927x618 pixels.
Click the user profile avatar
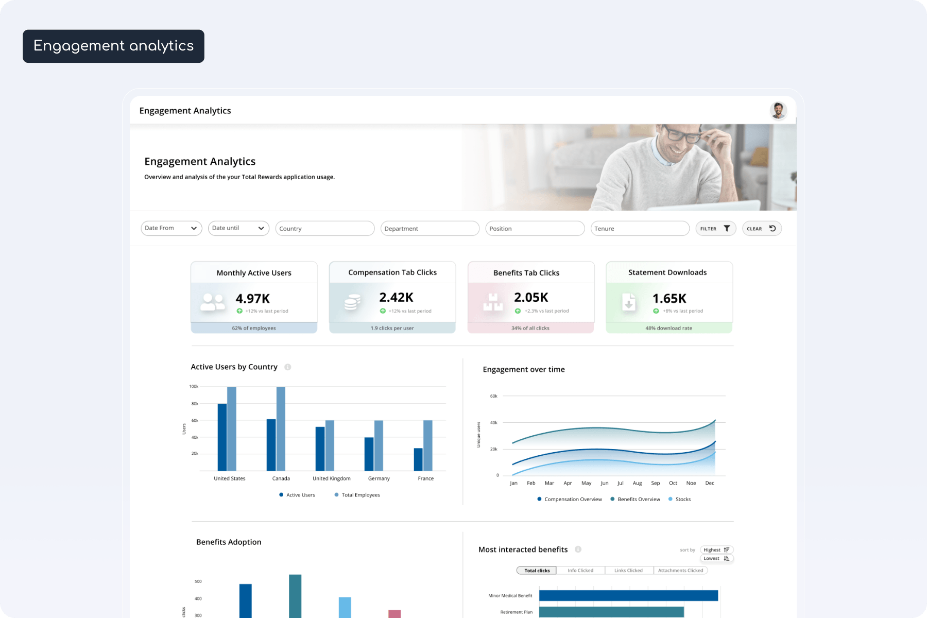point(778,110)
